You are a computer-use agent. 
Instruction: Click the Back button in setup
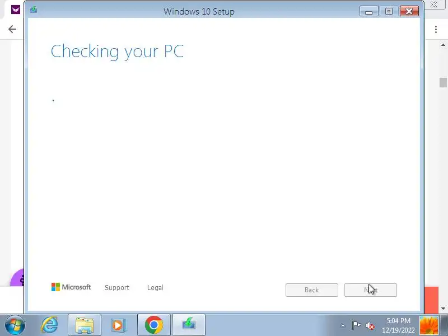(312, 290)
